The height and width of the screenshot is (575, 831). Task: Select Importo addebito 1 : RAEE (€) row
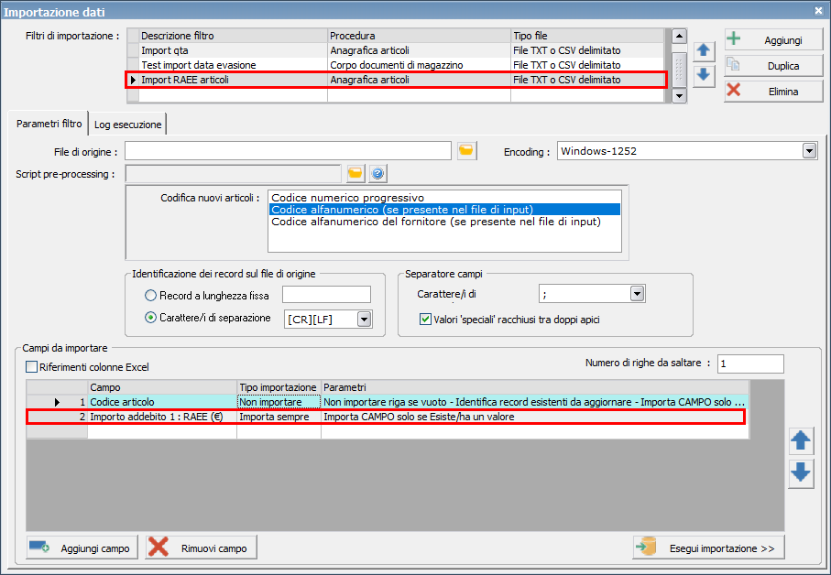386,417
